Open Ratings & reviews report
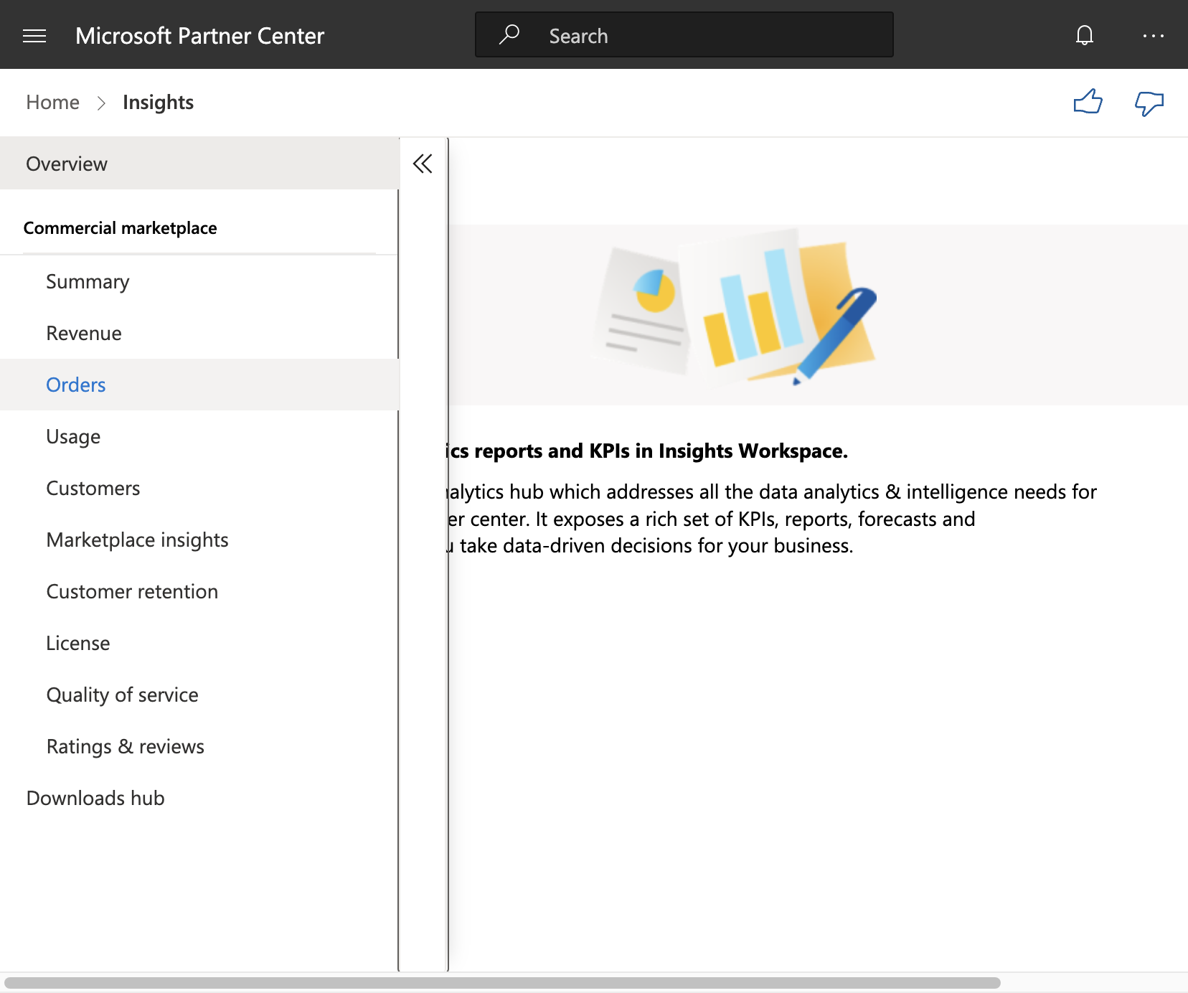1188x993 pixels. click(199, 746)
